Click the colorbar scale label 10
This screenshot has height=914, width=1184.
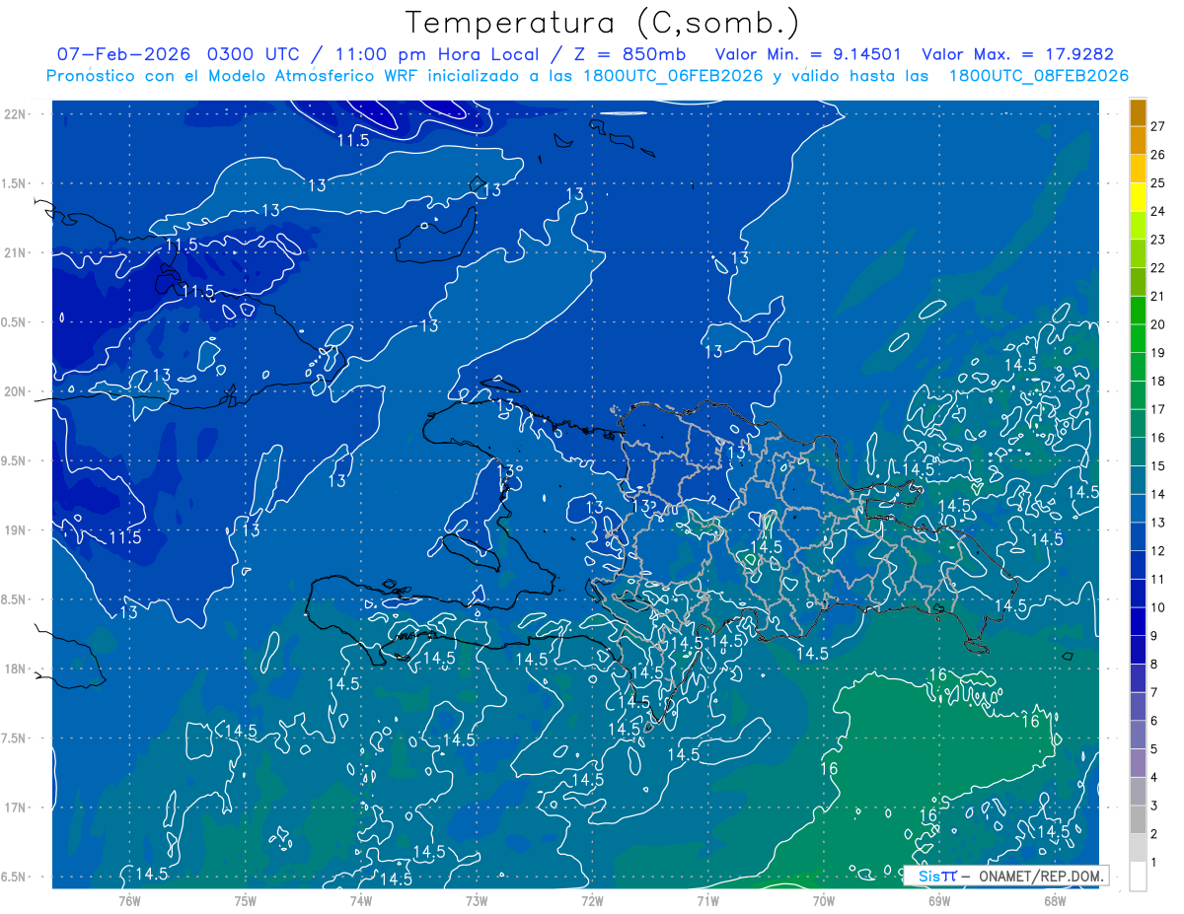click(1158, 607)
